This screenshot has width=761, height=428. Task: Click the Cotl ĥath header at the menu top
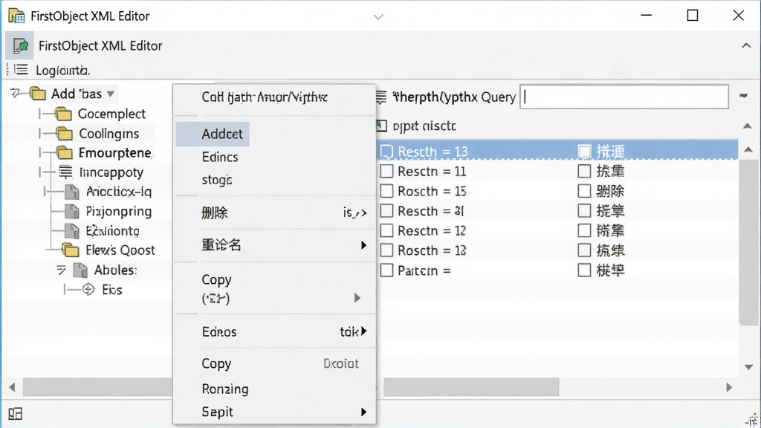pyautogui.click(x=265, y=97)
